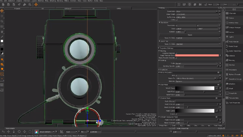
Task: Click the undo arrow in bottom toolbar
Action: (3, 132)
